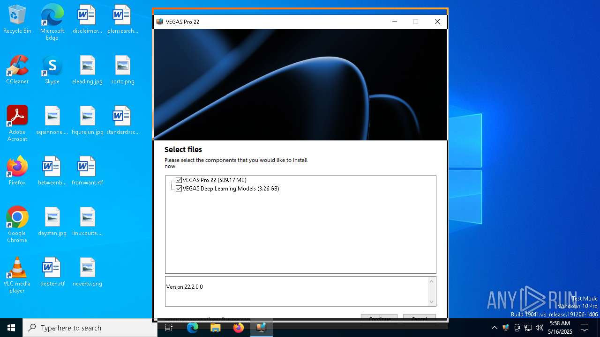Click the description box scroll down arrow
This screenshot has width=600, height=337.
tap(432, 302)
